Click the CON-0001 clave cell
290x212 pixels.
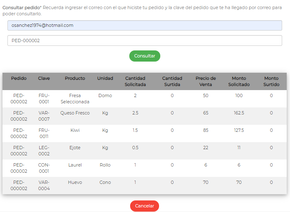44,168
